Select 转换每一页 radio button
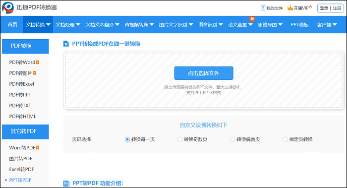This screenshot has height=188, width=347. (127, 139)
